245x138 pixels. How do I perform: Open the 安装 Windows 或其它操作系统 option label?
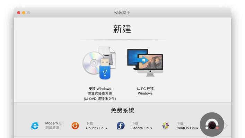[x=100, y=93]
